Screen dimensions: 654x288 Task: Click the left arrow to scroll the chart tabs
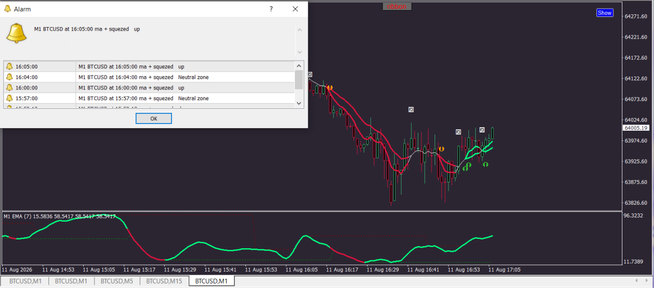(x=636, y=281)
